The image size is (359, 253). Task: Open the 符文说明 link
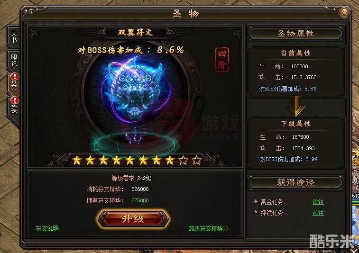[x=47, y=228]
